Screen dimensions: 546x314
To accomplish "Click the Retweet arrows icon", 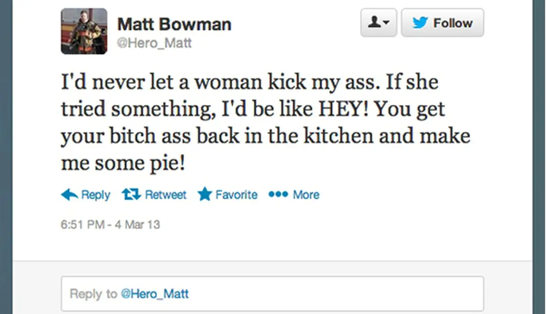I will click(131, 195).
